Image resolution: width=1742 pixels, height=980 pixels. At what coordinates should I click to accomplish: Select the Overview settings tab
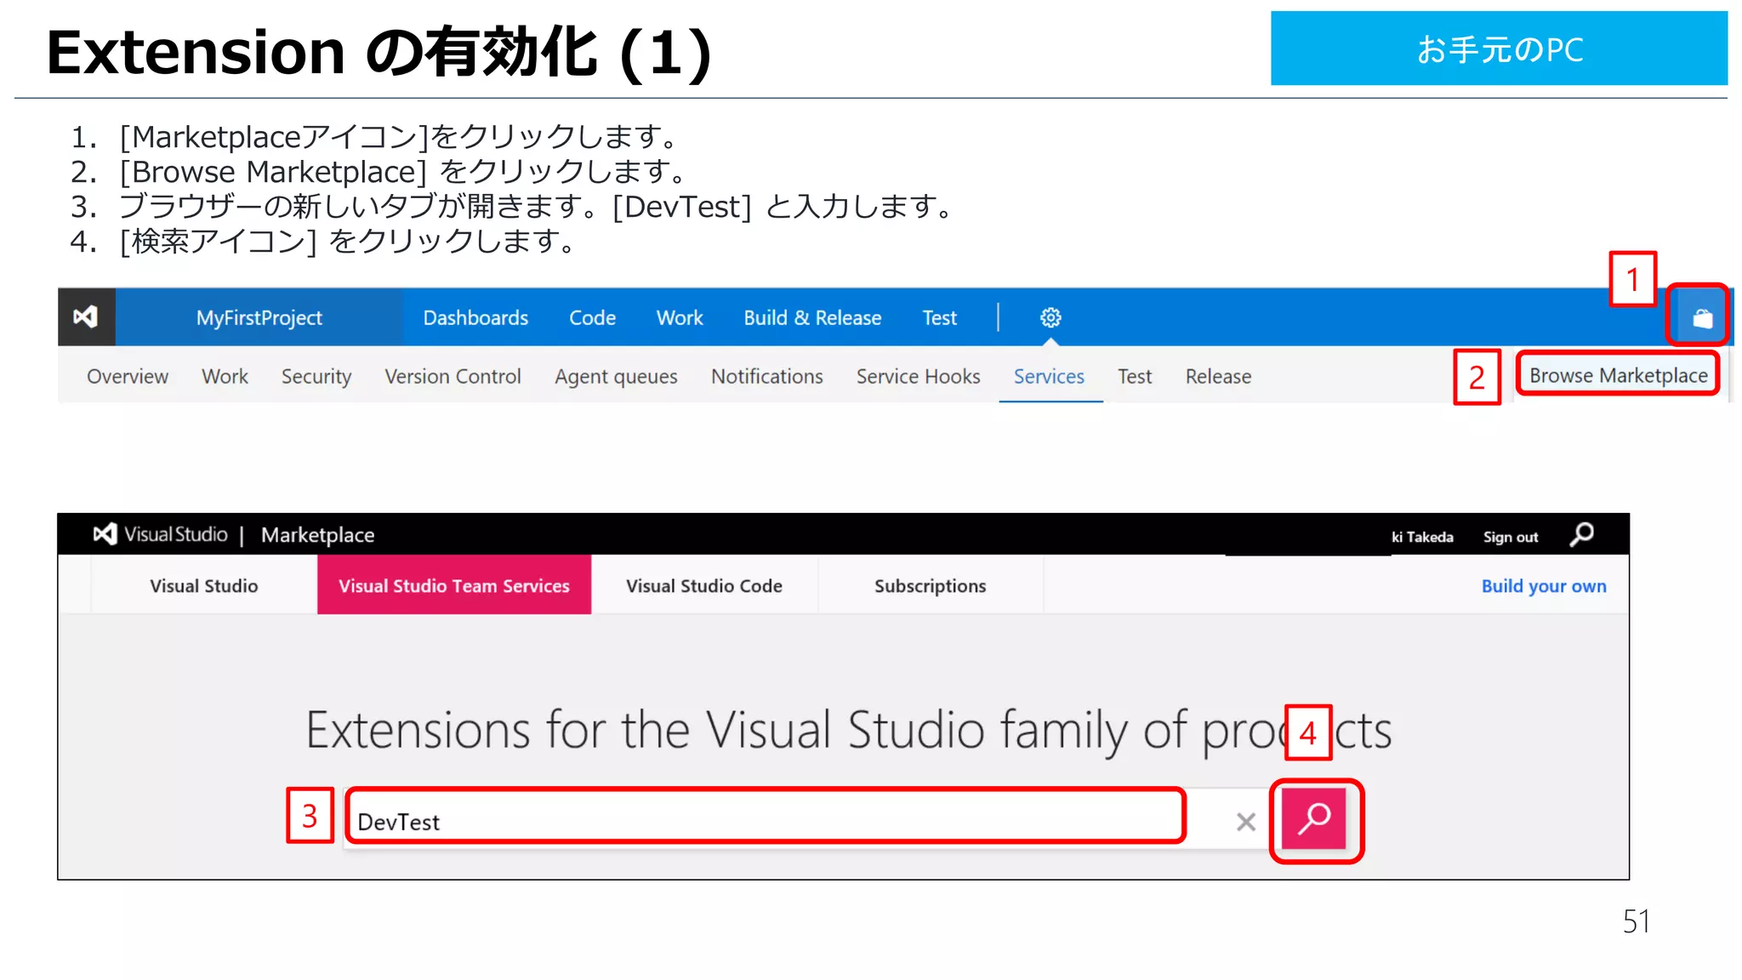point(128,376)
